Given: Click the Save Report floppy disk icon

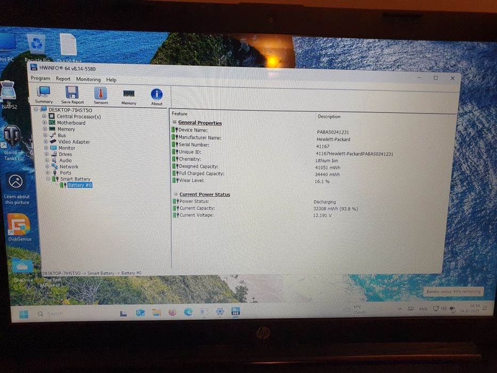Looking at the screenshot, I should pos(72,95).
